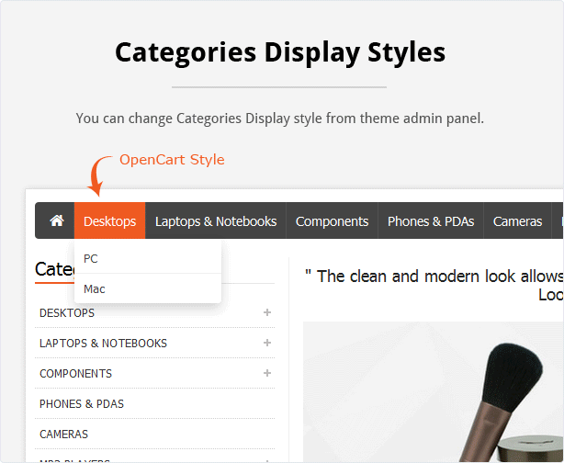Expand the COMPONENTS category plus icon
Image resolution: width=564 pixels, height=463 pixels.
pyautogui.click(x=267, y=373)
